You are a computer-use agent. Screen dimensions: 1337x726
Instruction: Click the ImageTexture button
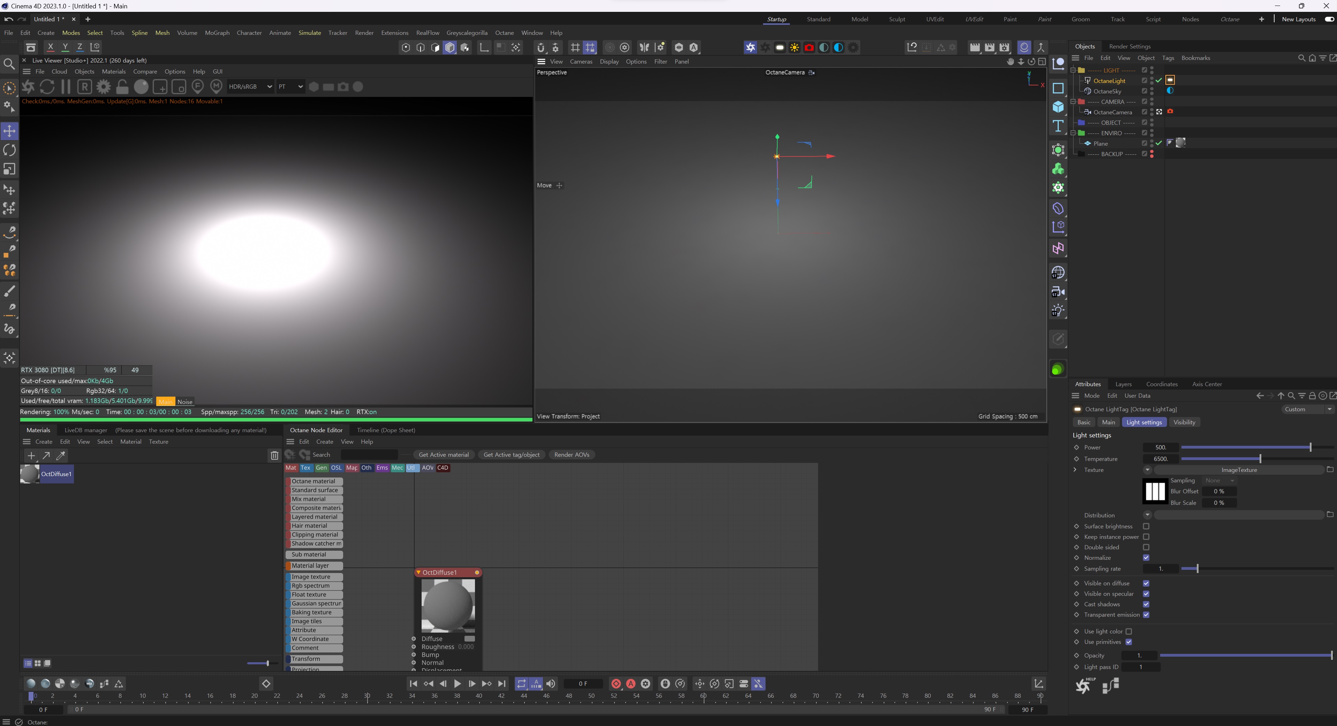[1239, 470]
